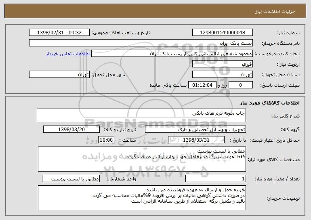
Task: Click the goods specification text box مطابق با لیست پیوست
Action: click(x=142, y=159)
